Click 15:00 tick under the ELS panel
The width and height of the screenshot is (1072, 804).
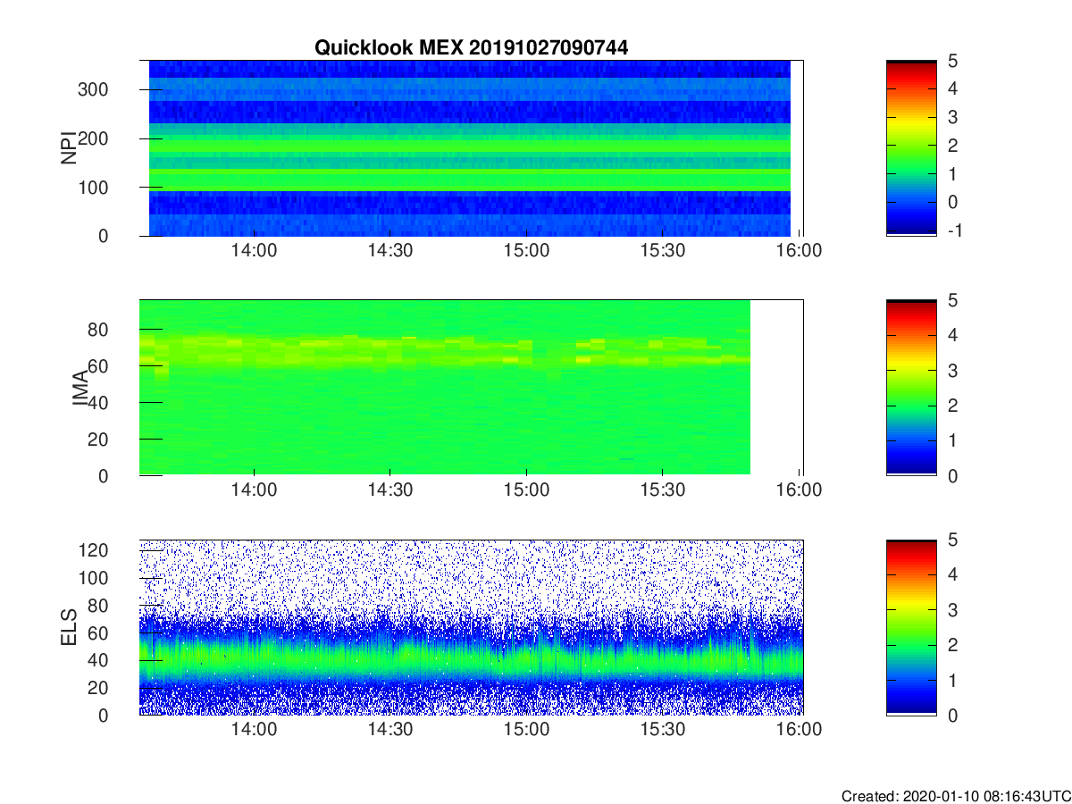point(526,730)
